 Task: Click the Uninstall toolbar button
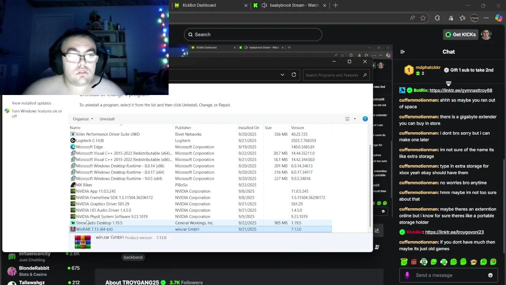(x=107, y=119)
